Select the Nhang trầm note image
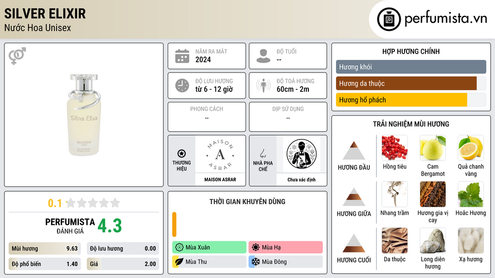Image resolution: width=495 pixels, height=278 pixels. coord(394,194)
